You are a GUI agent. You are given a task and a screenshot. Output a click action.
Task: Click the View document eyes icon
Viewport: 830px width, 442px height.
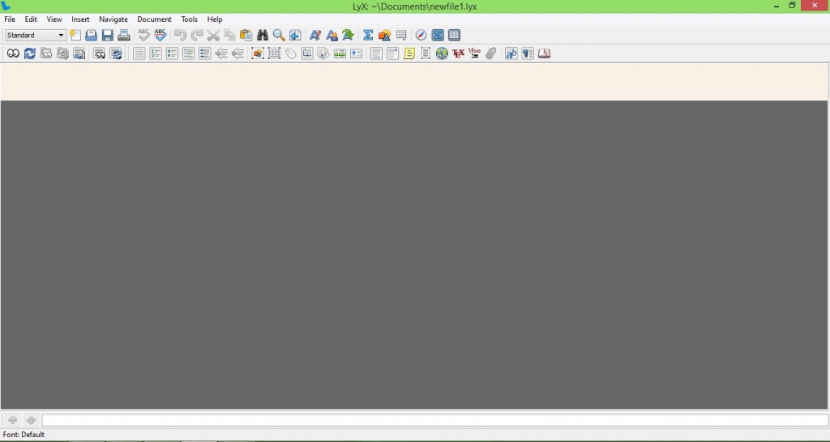click(x=13, y=53)
